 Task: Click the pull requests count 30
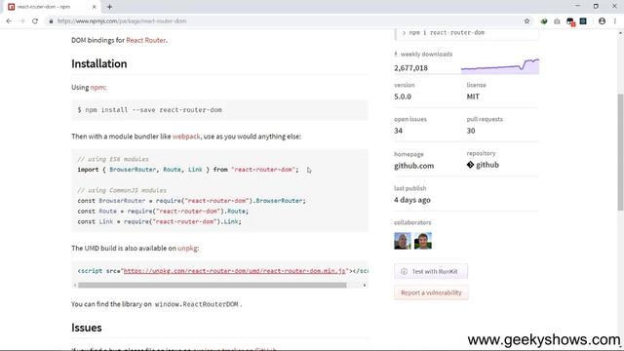[x=471, y=131]
